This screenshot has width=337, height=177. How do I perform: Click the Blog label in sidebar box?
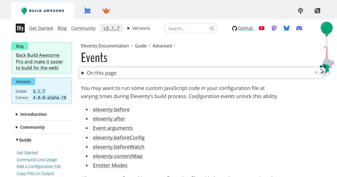pos(20,46)
